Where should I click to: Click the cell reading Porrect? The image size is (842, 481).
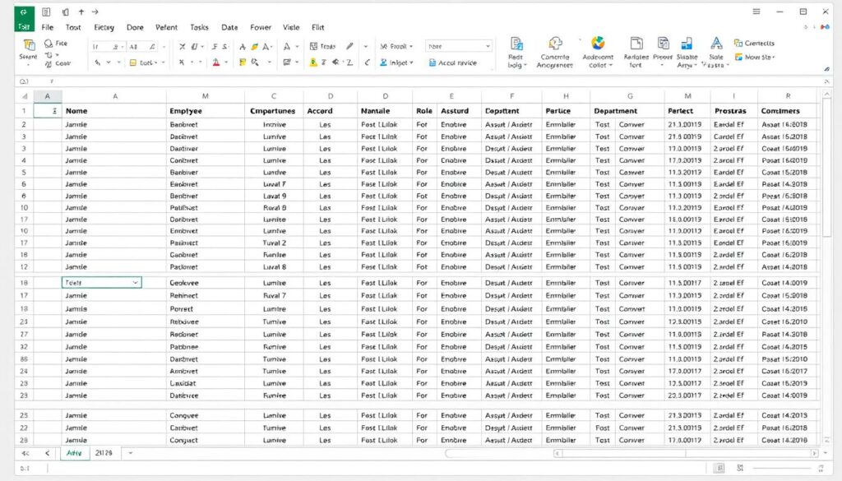pos(205,309)
